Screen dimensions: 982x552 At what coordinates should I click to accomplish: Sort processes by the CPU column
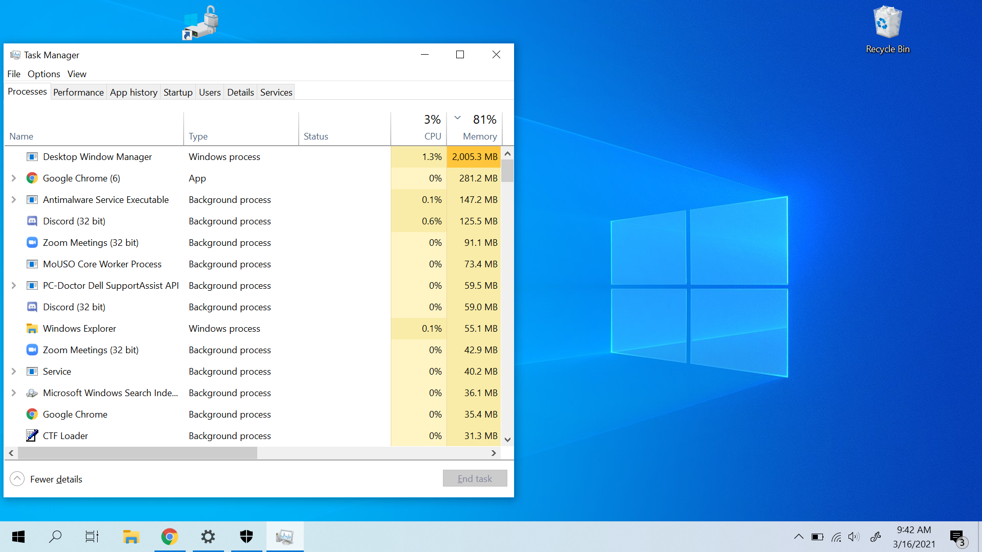point(419,129)
